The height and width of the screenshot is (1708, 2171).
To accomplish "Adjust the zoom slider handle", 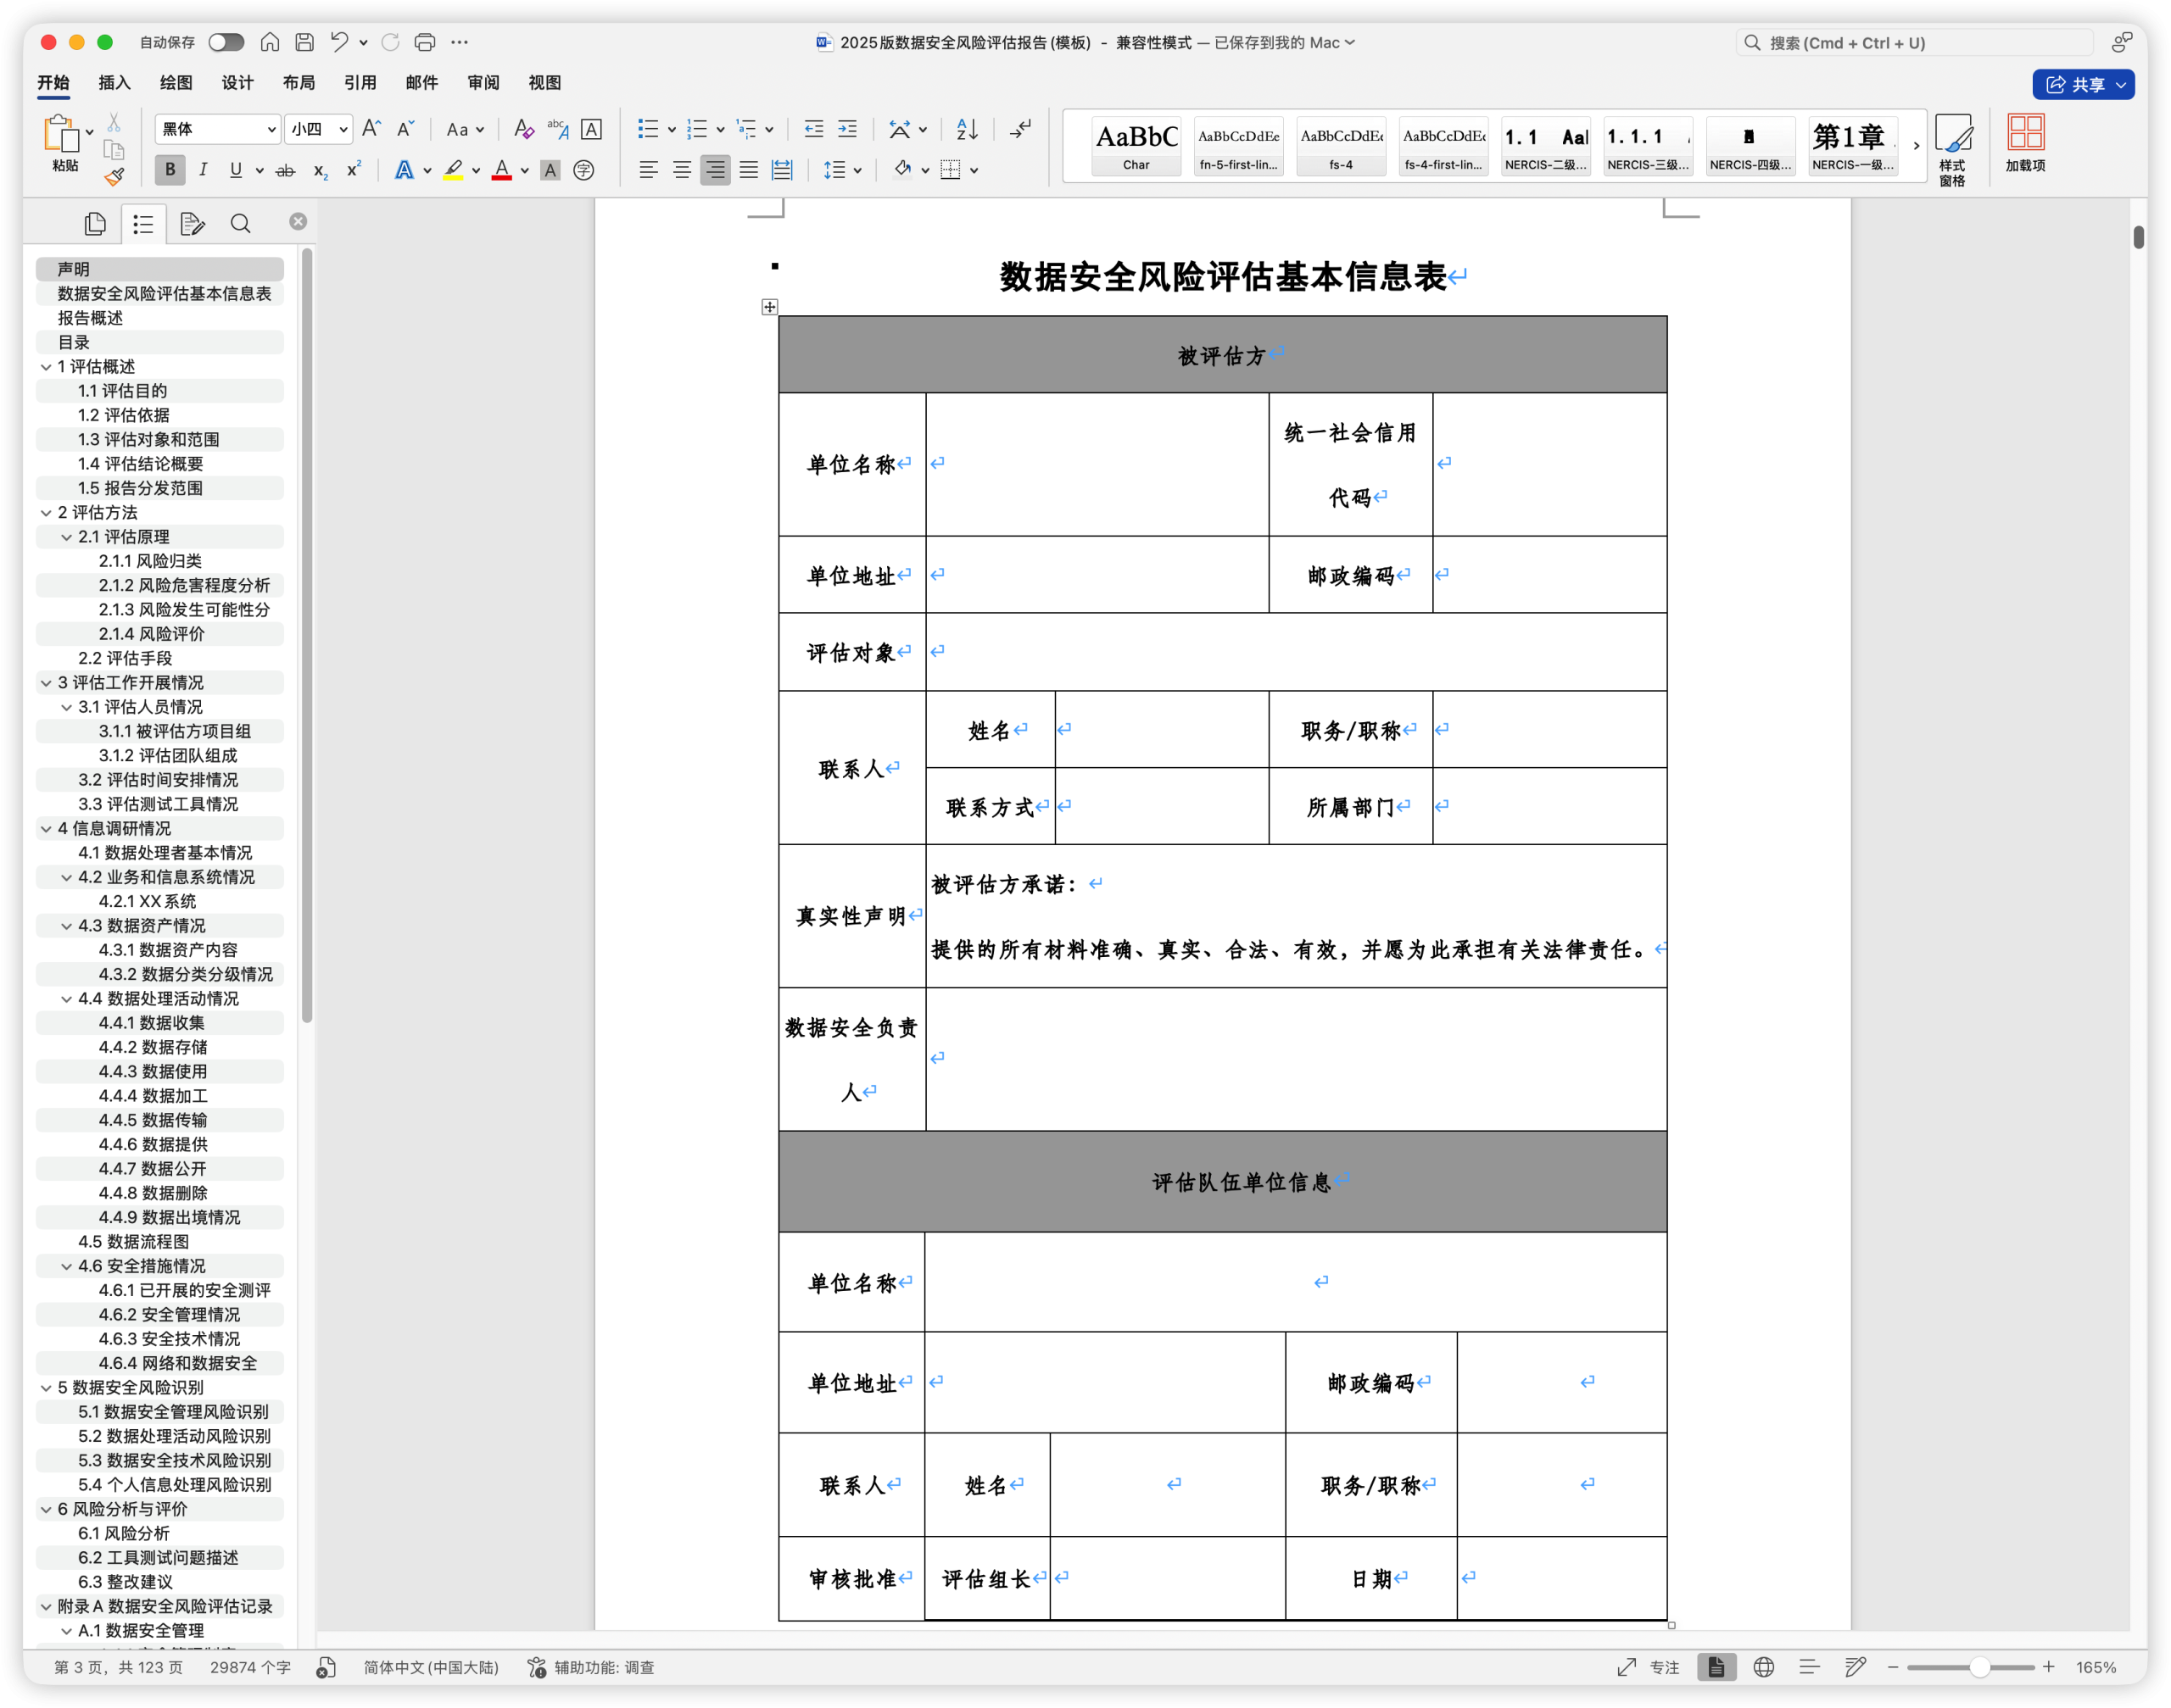I will point(1978,1667).
